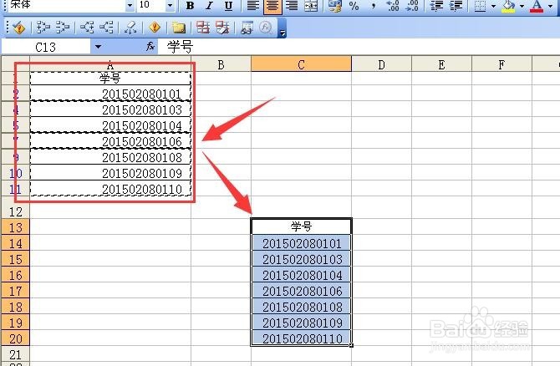Select row 16 header
Viewport: 560px width, 366px height.
point(15,275)
